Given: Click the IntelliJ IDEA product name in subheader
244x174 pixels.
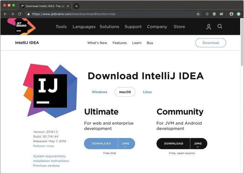Looking at the screenshot, I should (x=27, y=43).
